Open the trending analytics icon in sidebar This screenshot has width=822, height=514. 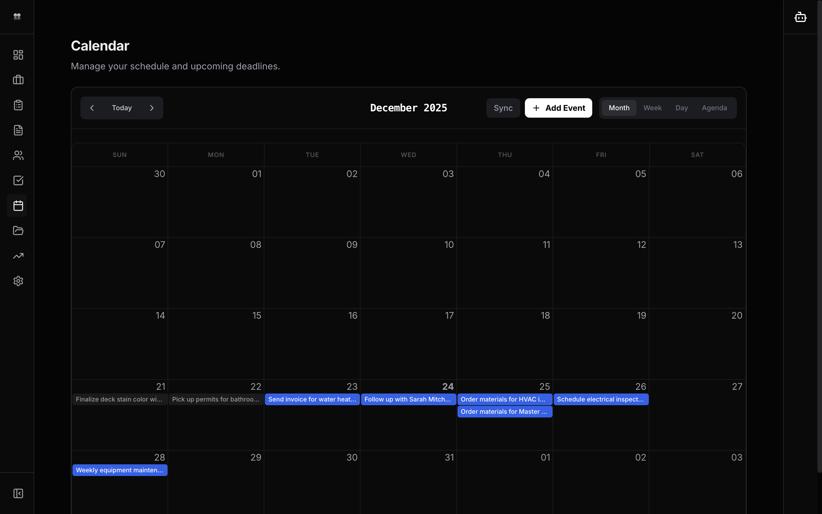(x=18, y=256)
